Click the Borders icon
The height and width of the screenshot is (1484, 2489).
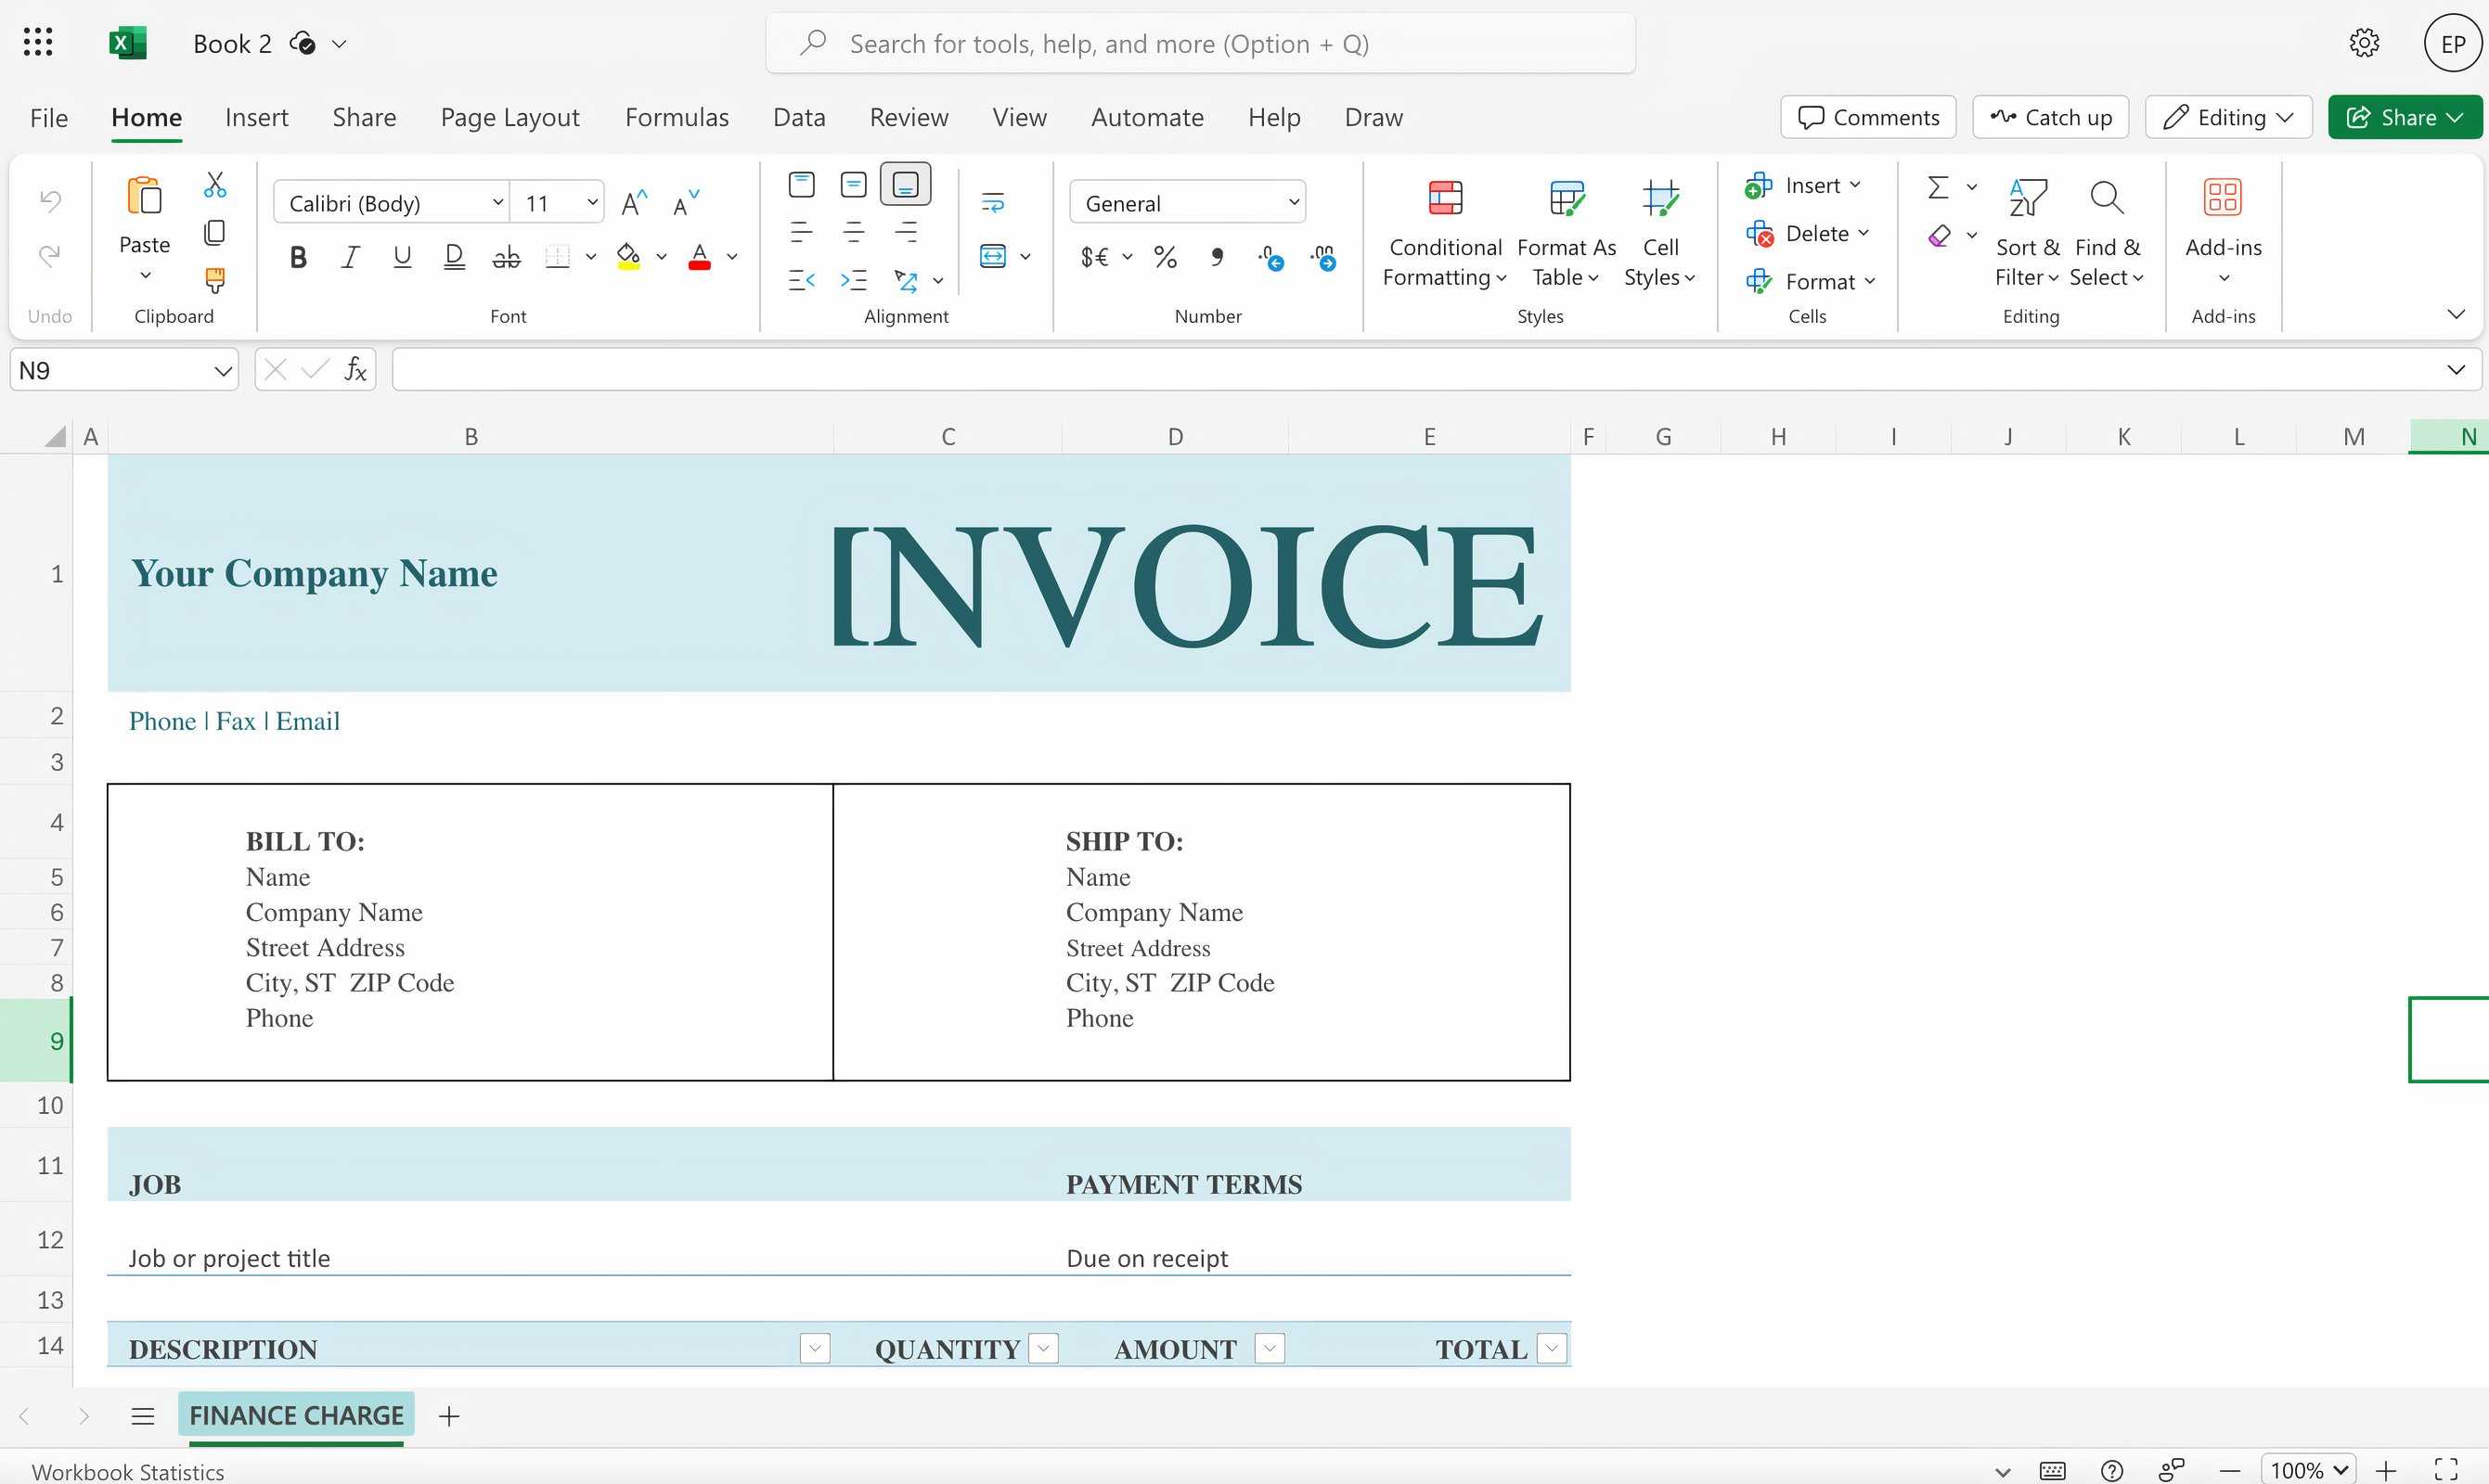559,257
